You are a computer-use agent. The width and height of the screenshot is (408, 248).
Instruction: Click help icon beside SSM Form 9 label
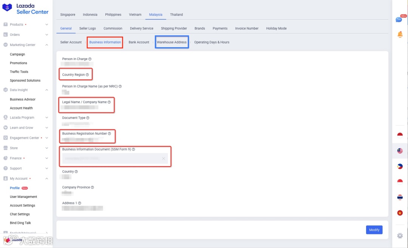click(133, 149)
